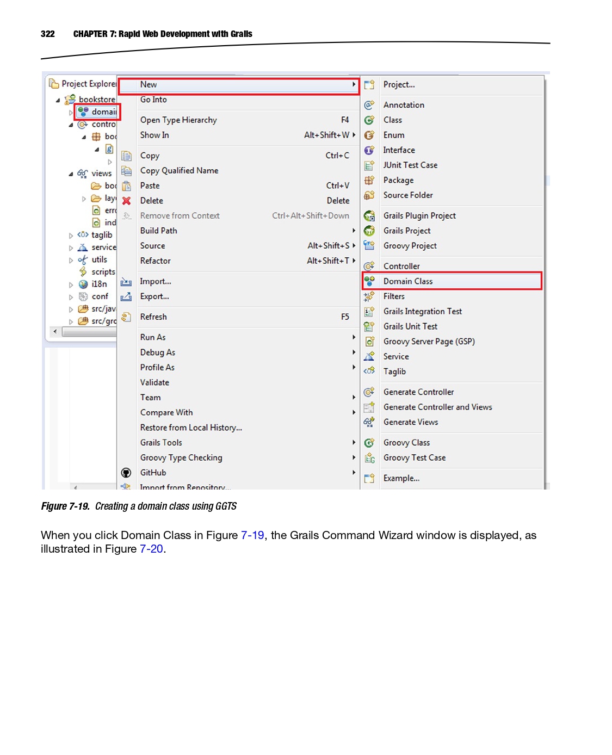
Task: Expand the i18n folder node
Action: (x=71, y=284)
